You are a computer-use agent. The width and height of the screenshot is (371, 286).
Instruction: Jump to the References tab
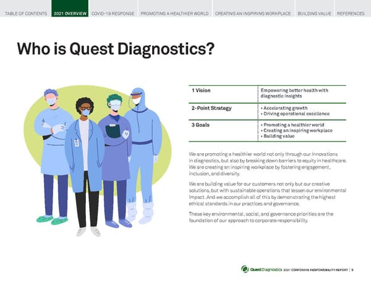[x=351, y=12]
